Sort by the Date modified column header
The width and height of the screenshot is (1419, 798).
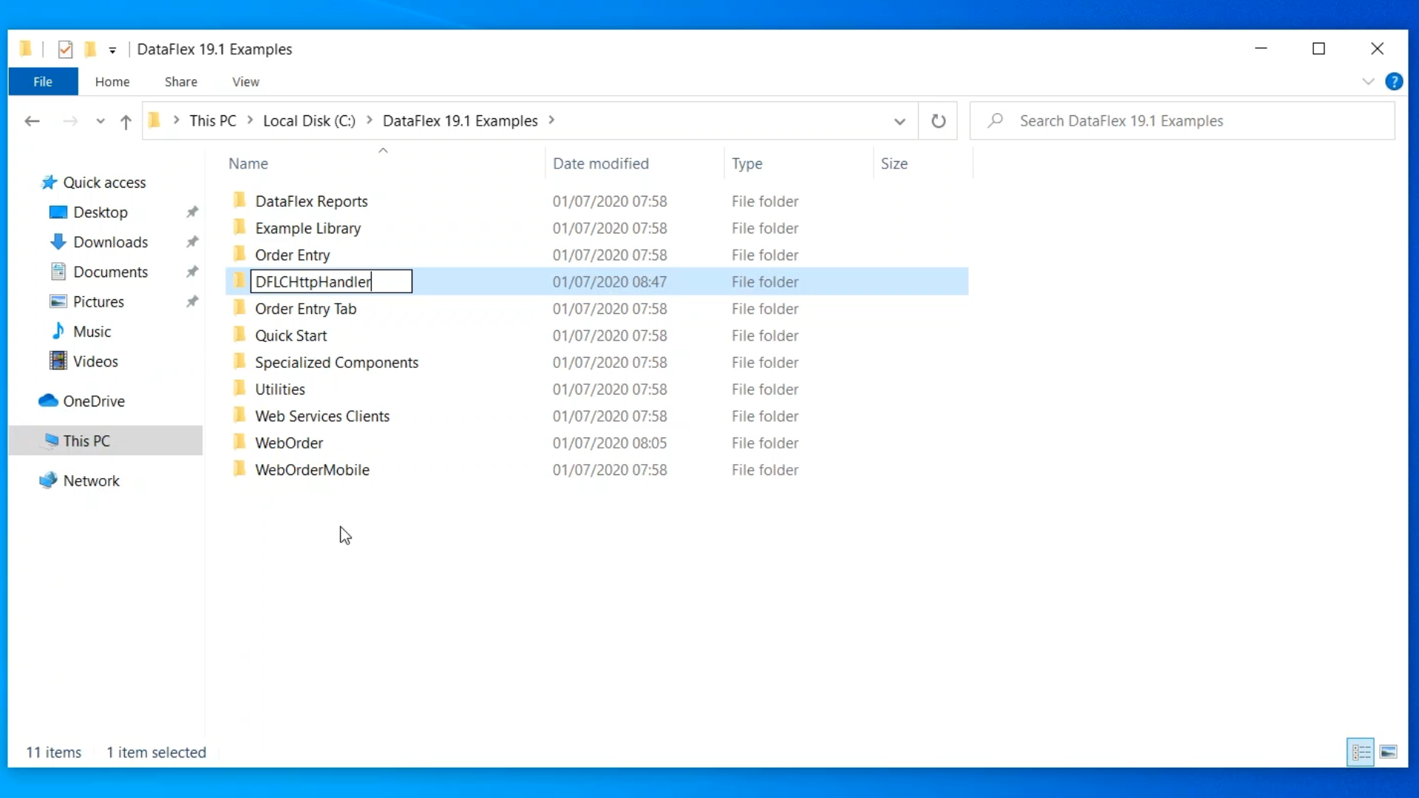[600, 164]
